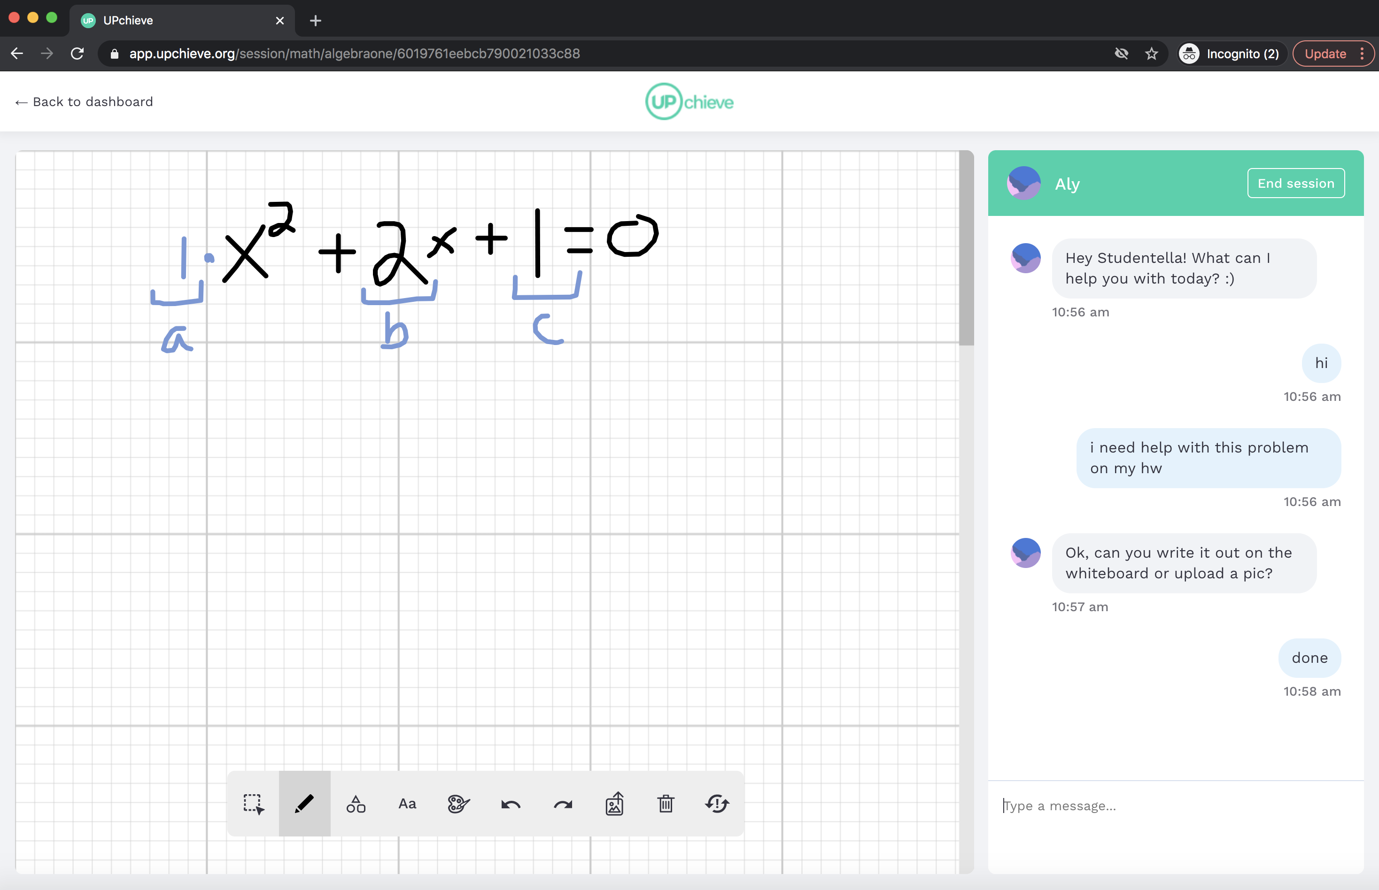
Task: Upload an image to whiteboard
Action: coord(614,804)
